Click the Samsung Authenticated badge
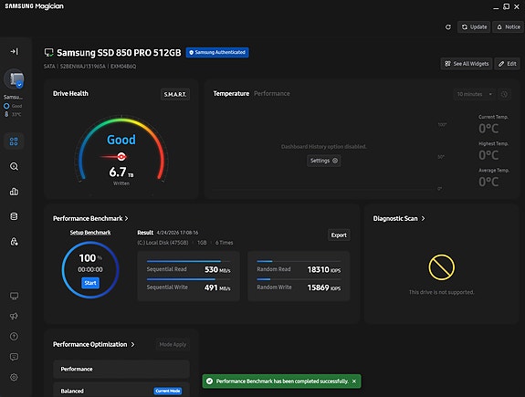Screen dimensions: 525x397 coord(217,52)
